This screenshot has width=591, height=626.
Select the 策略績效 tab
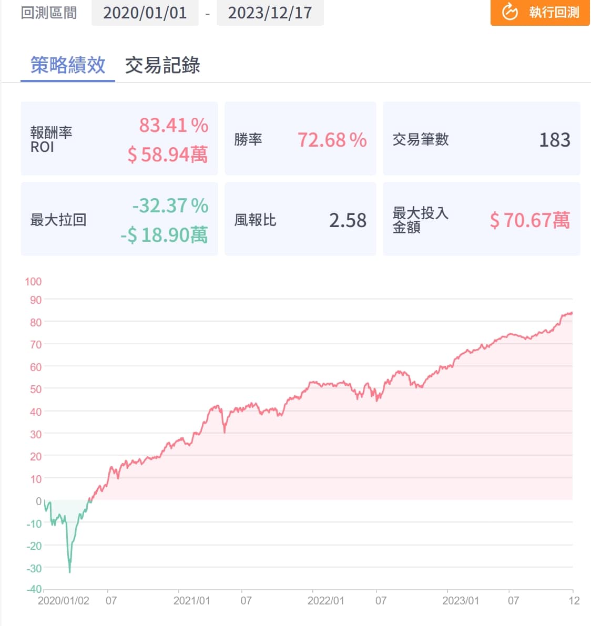point(68,66)
